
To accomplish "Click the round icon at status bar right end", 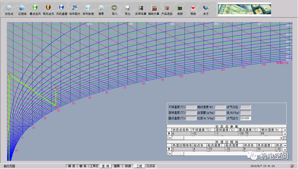I will point(292,166).
